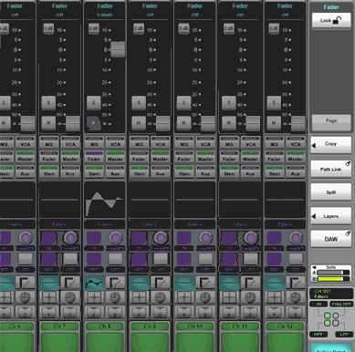
Task: Open the dynamics curve icon on Ch 9
Action: click(160, 283)
